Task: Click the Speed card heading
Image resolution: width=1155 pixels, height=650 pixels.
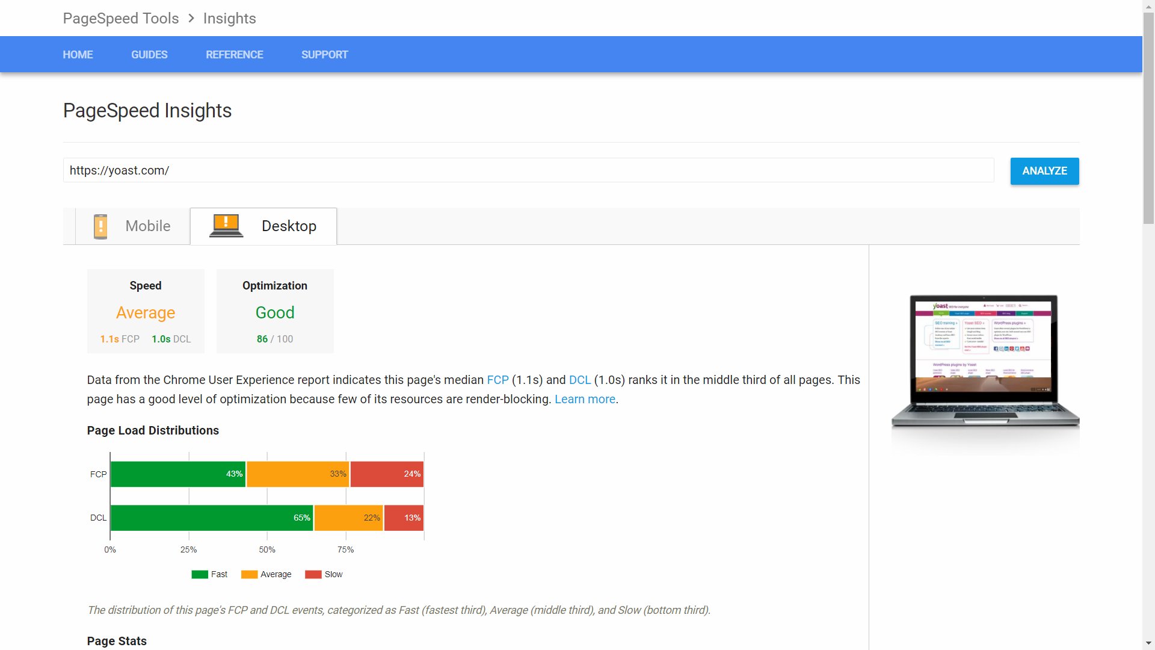Action: (x=146, y=285)
